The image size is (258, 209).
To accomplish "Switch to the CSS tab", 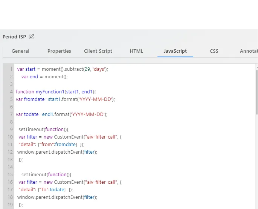I will coord(214,51).
